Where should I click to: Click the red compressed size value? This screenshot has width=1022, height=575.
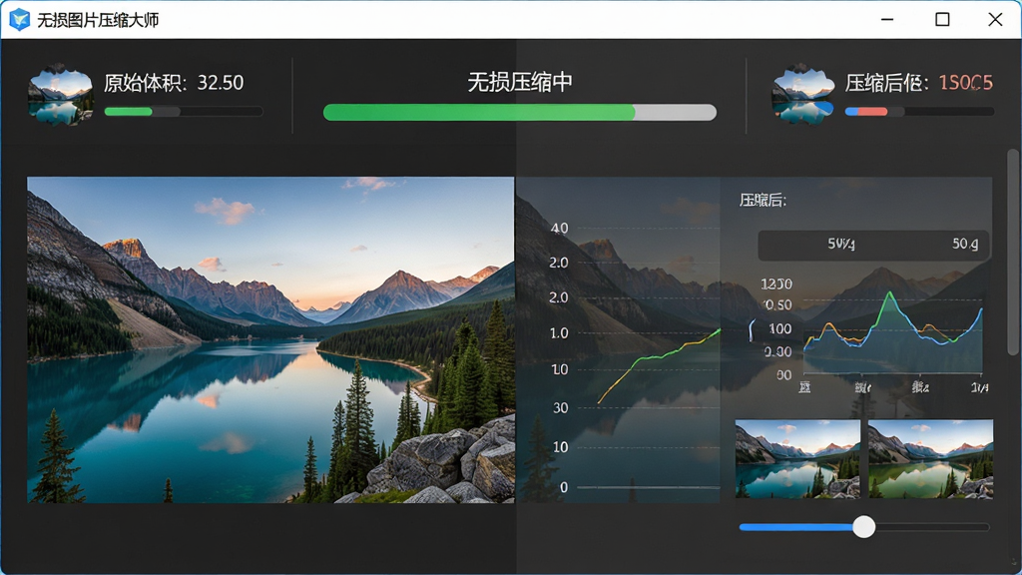click(x=965, y=83)
